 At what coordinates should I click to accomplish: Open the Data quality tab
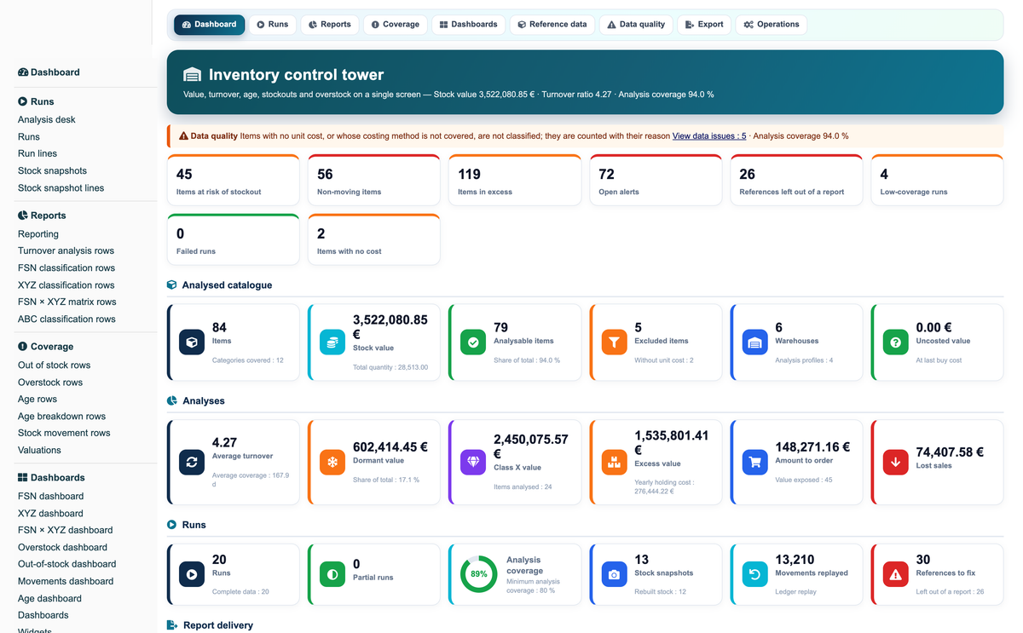(637, 25)
